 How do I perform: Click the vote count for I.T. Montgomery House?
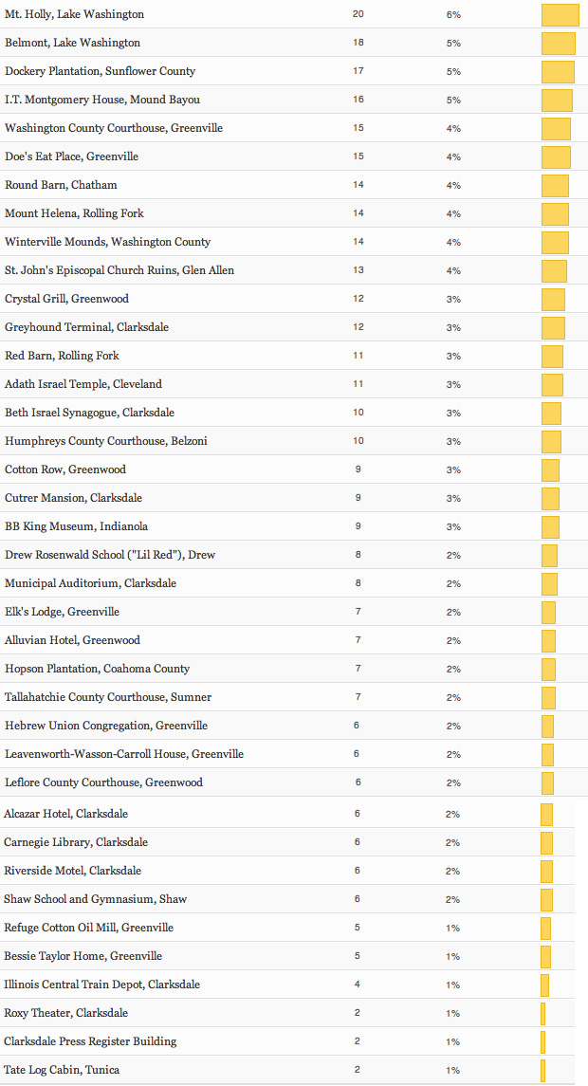(x=358, y=100)
